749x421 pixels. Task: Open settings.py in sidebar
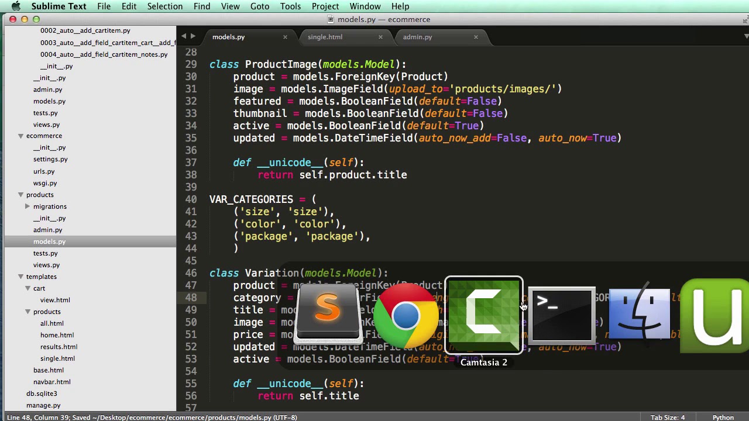(50, 159)
